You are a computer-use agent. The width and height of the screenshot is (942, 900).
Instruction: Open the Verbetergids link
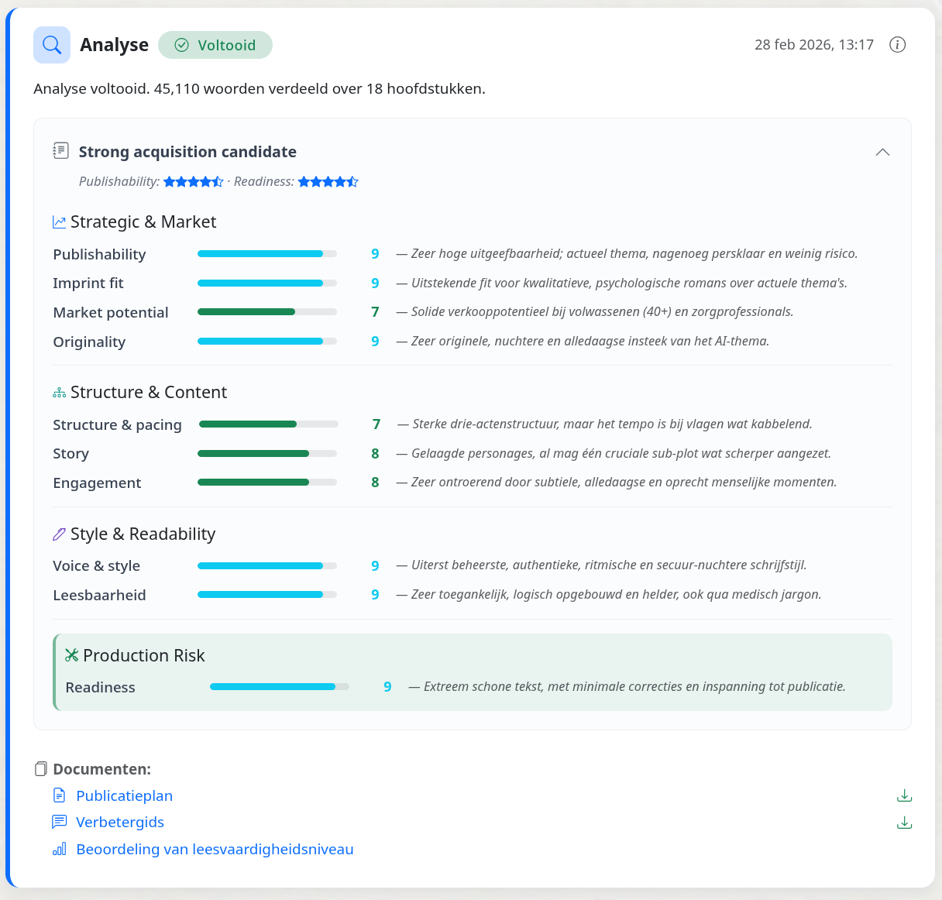click(x=120, y=823)
